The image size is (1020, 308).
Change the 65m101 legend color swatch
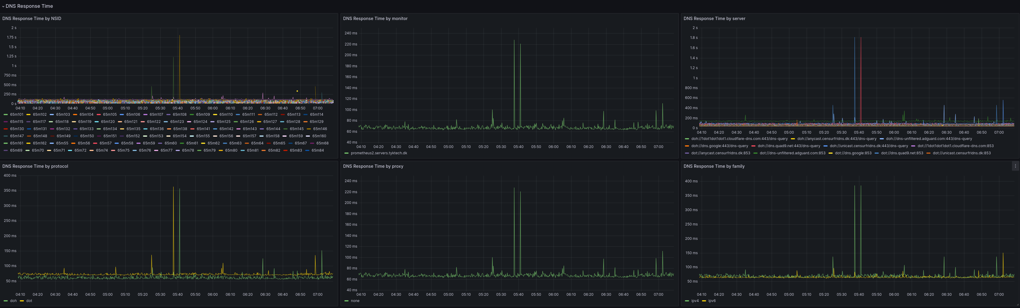click(6, 115)
